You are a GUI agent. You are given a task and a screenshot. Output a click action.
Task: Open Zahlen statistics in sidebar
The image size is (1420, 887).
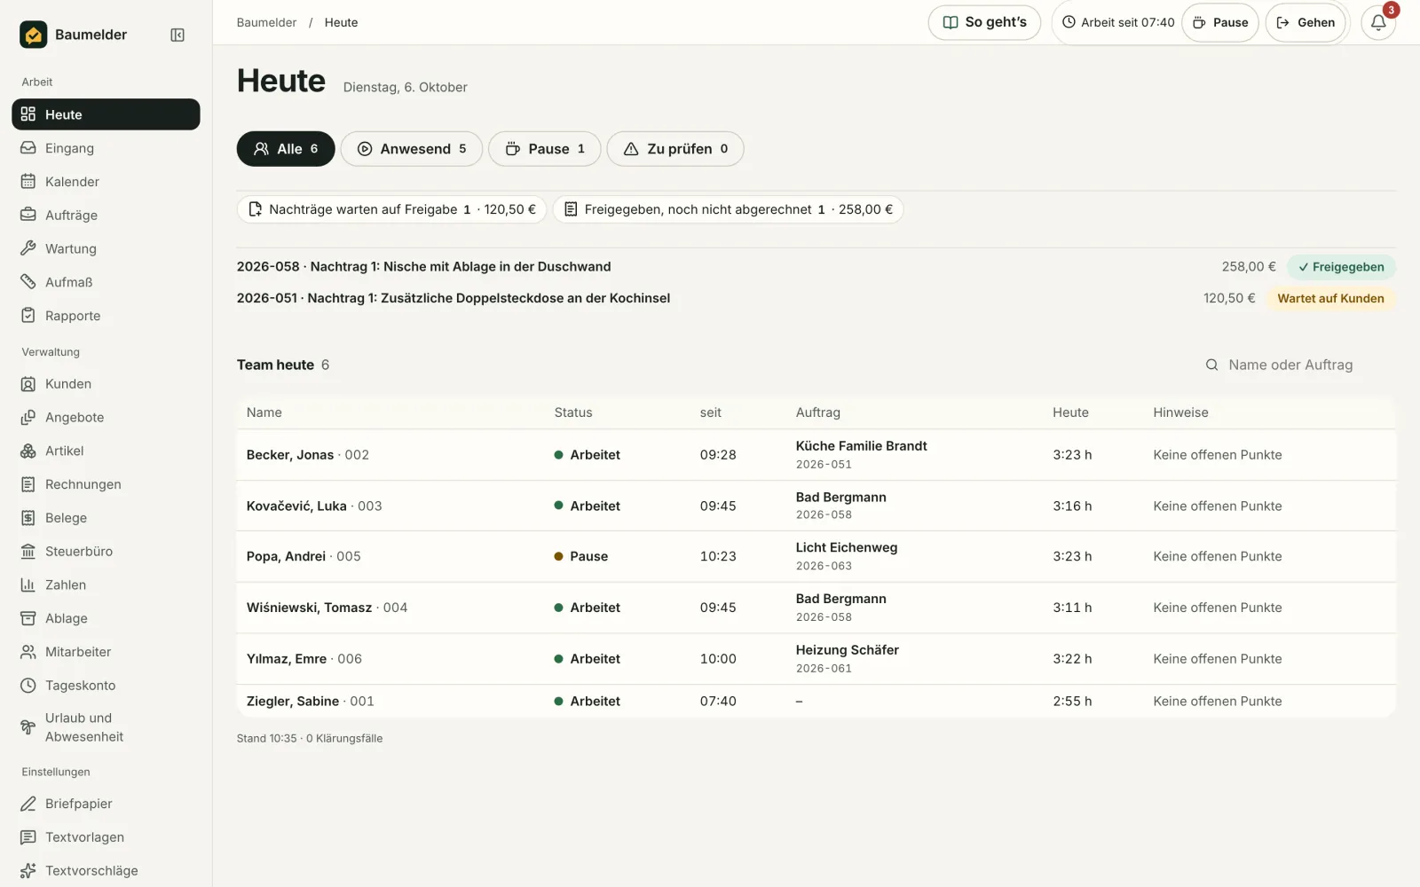pyautogui.click(x=106, y=585)
